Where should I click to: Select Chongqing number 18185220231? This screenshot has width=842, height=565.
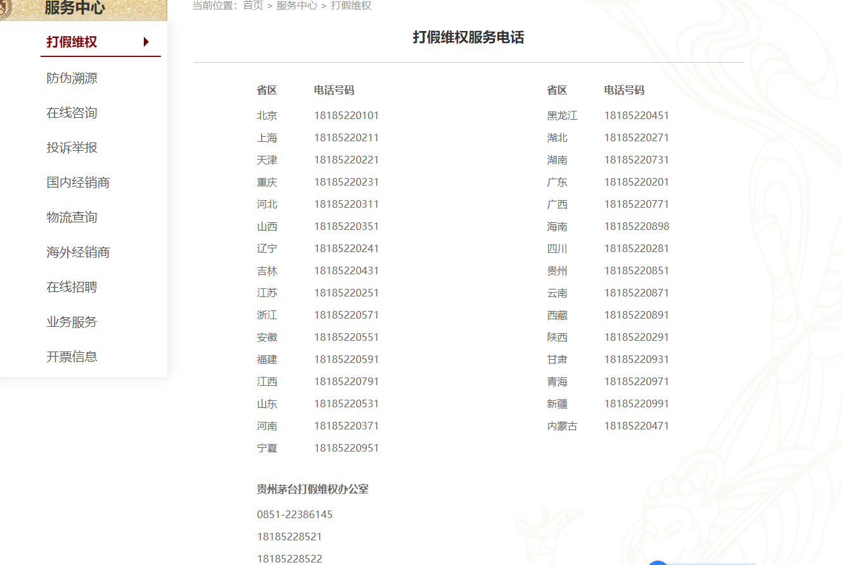coord(347,182)
